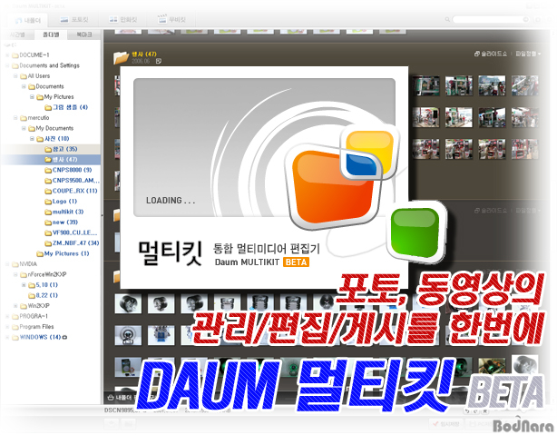The width and height of the screenshot is (557, 435).
Task: Expand the DOCUME~1 folder node
Action: click(7, 55)
